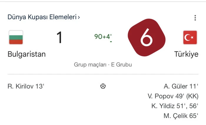Open the Dünya Kupası Elemeleri link
Viewport: 206px width, 125px height.
click(x=42, y=17)
